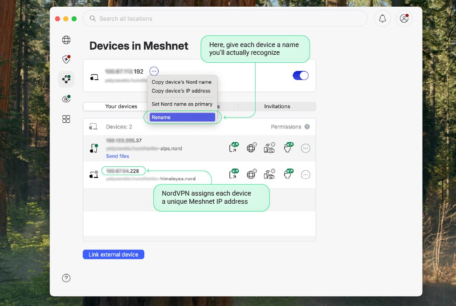
Task: Toggle remote access permission for himalayas.nord device
Action: [234, 174]
